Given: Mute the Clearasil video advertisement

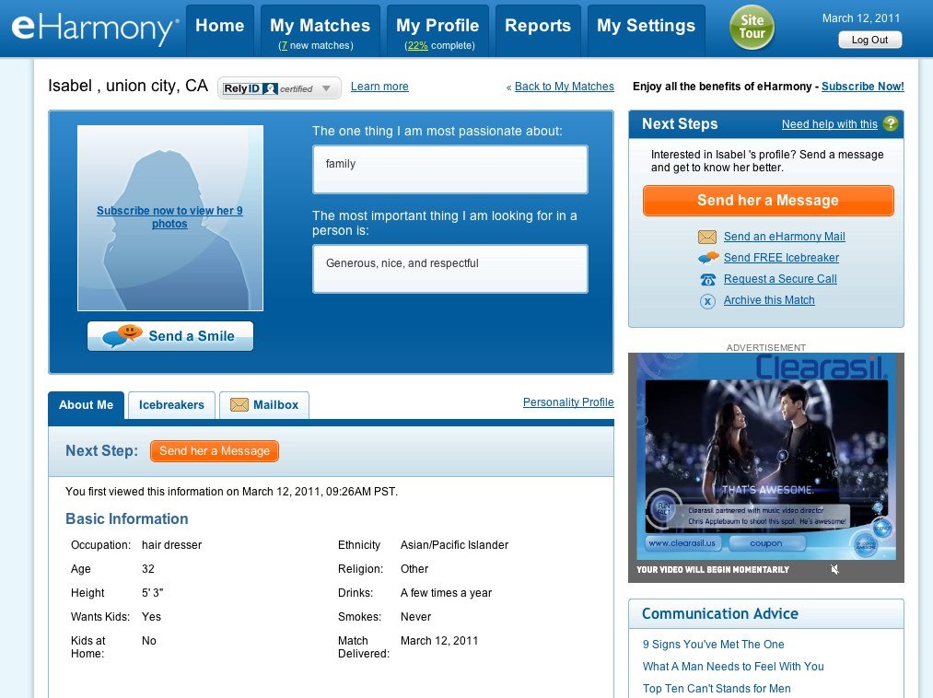Looking at the screenshot, I should click(834, 569).
